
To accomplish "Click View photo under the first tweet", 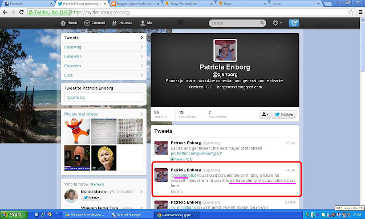I will [181, 159].
